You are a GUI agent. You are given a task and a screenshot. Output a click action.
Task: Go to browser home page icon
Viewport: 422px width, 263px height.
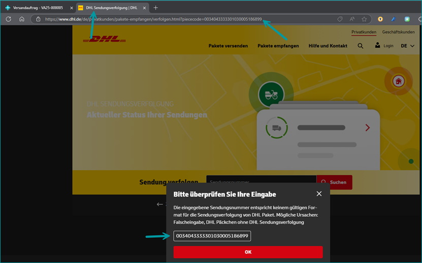pos(22,19)
